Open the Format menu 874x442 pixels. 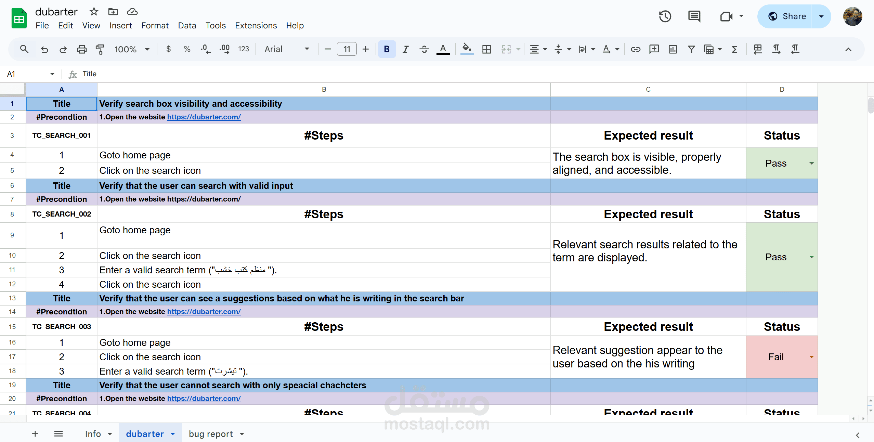[x=155, y=25]
